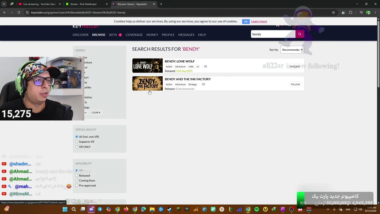The width and height of the screenshot is (380, 214).
Task: Open the tab search chevron in the browser
Action: [4, 4]
